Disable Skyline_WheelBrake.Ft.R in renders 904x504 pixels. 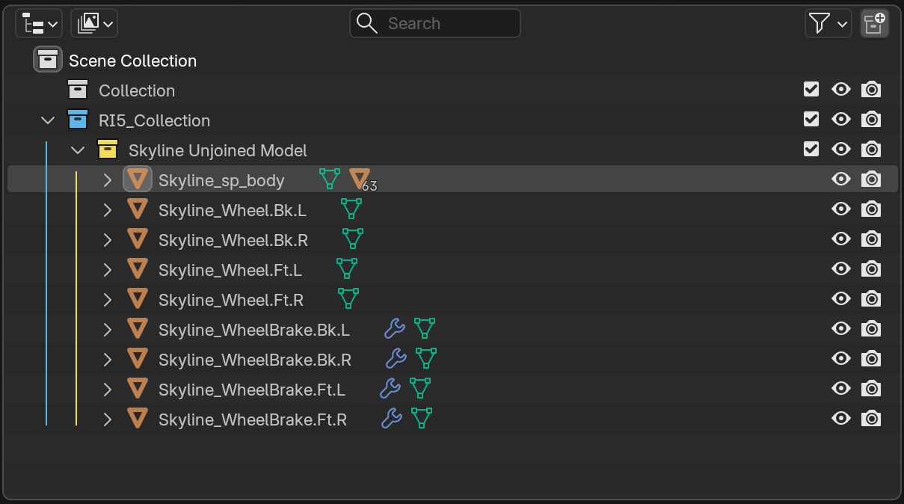[x=871, y=419]
